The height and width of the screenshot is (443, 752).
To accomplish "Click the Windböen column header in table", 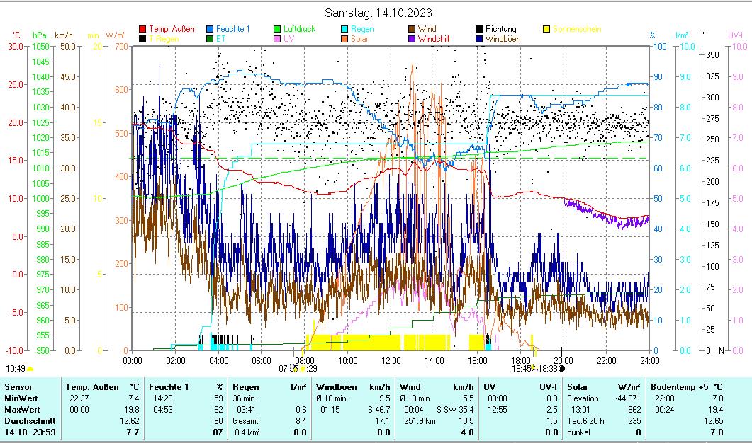I will coord(336,387).
